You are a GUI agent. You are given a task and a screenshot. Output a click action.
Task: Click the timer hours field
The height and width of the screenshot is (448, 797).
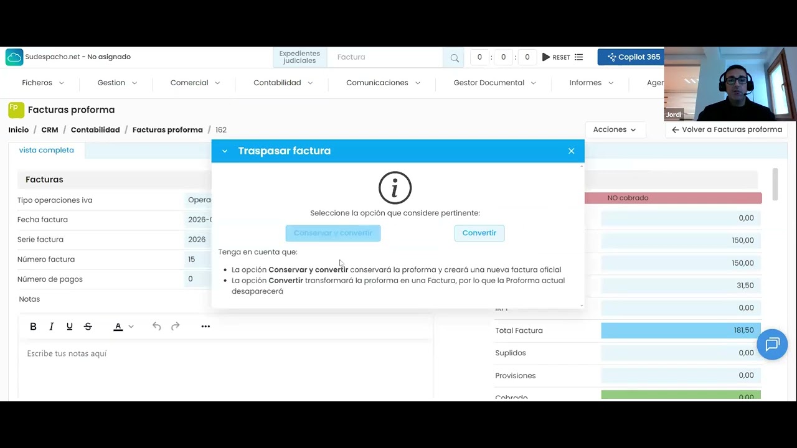point(479,57)
